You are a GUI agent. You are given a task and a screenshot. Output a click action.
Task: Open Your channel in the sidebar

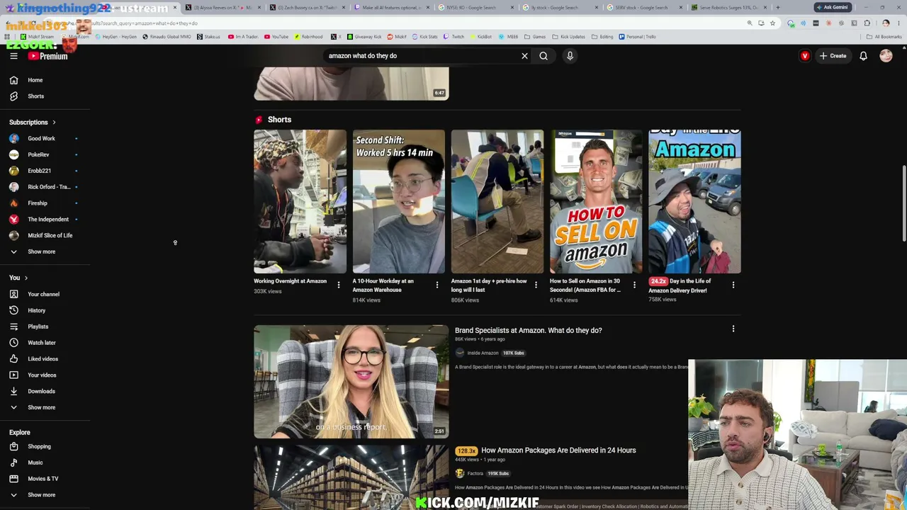45,294
